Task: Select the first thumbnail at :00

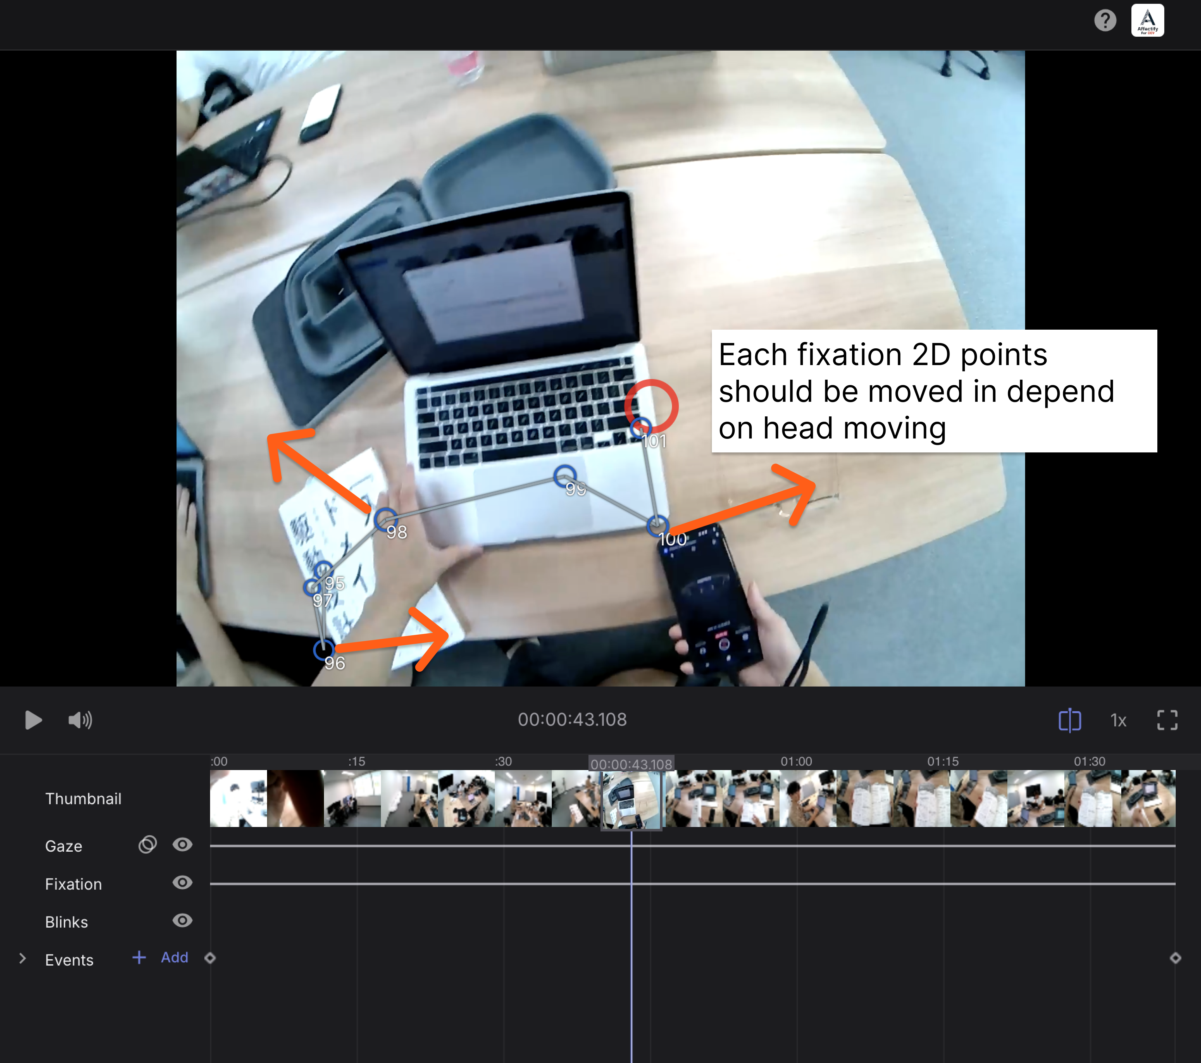Action: (x=239, y=799)
